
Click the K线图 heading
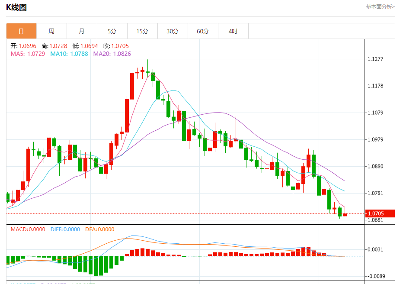click(x=16, y=7)
